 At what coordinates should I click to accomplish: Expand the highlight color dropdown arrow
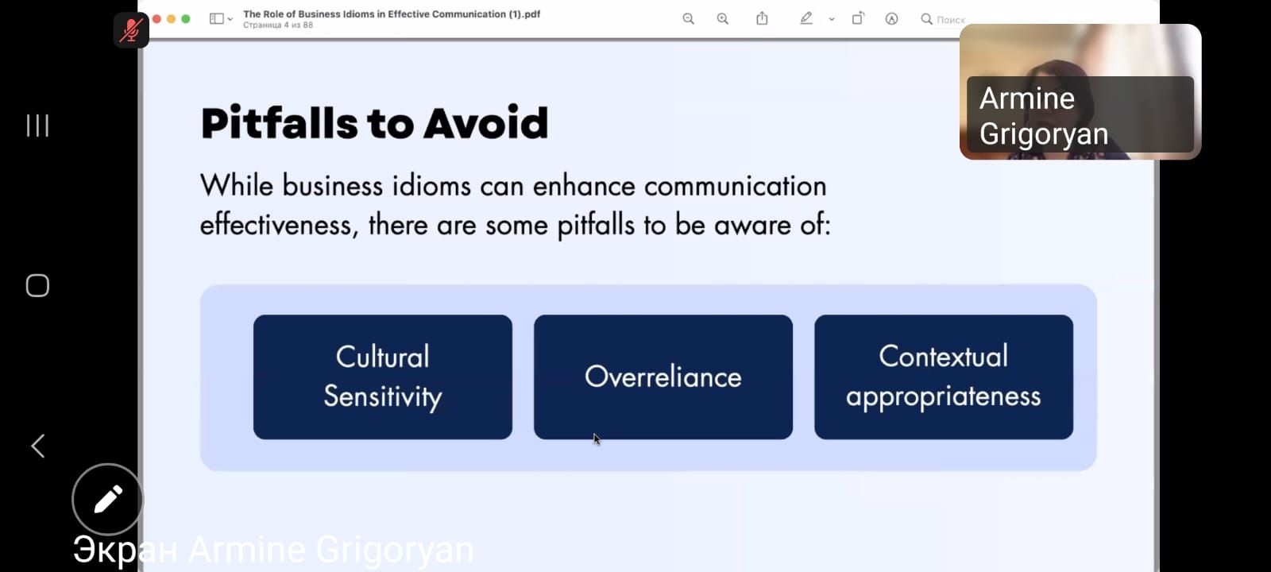tap(832, 19)
